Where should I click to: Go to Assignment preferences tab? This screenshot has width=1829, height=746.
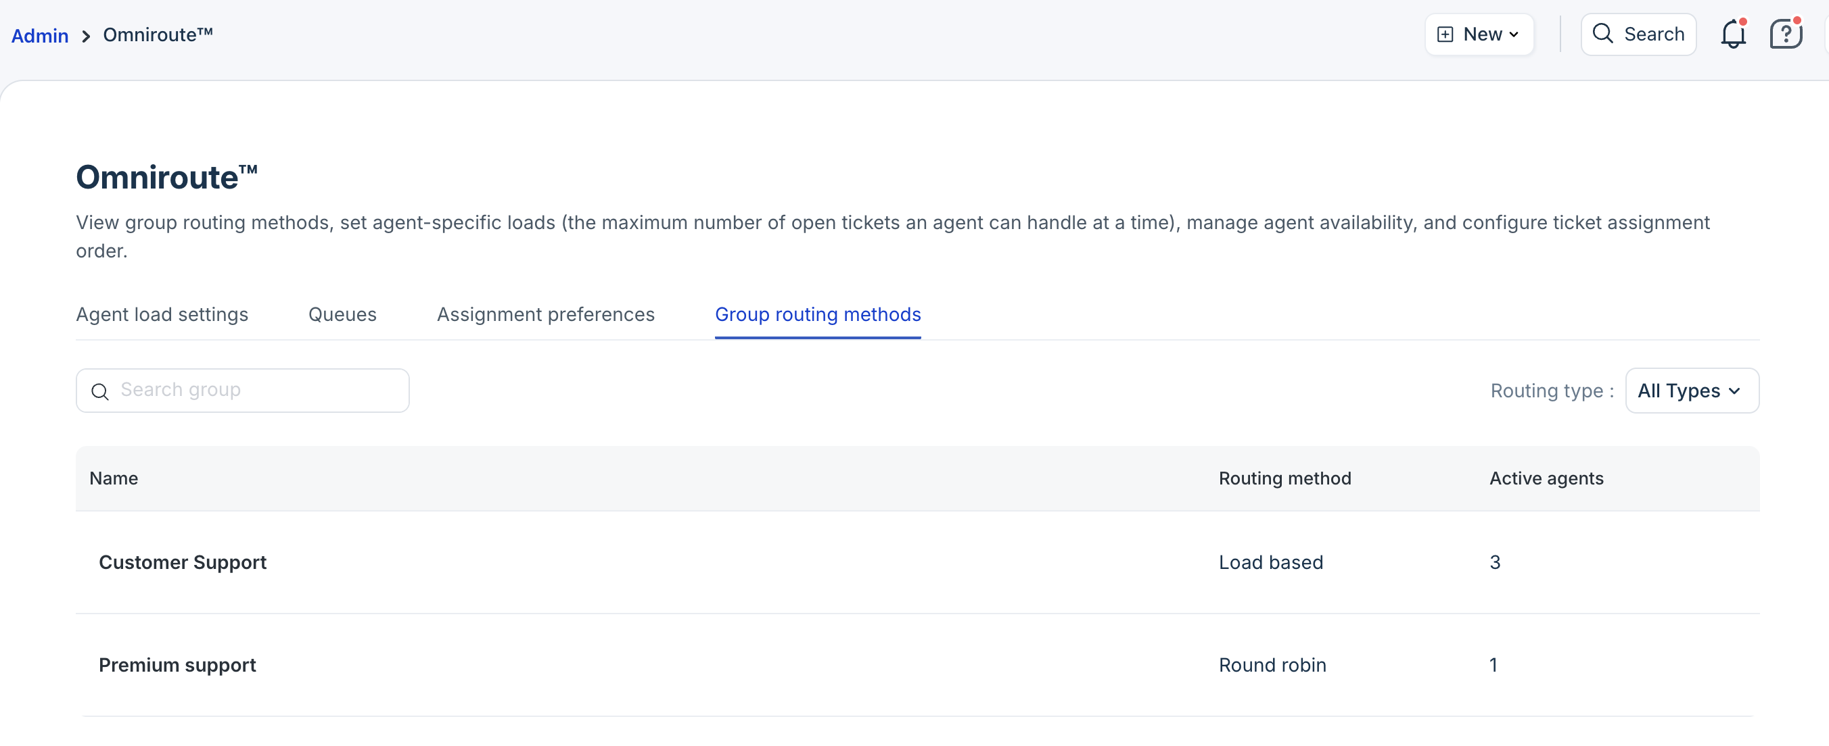point(545,314)
